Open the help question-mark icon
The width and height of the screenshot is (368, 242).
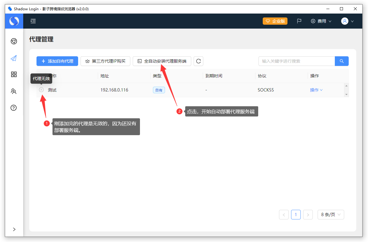(x=14, y=108)
